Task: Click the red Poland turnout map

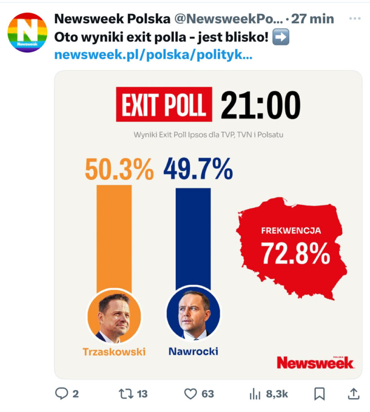Action: coord(292,248)
